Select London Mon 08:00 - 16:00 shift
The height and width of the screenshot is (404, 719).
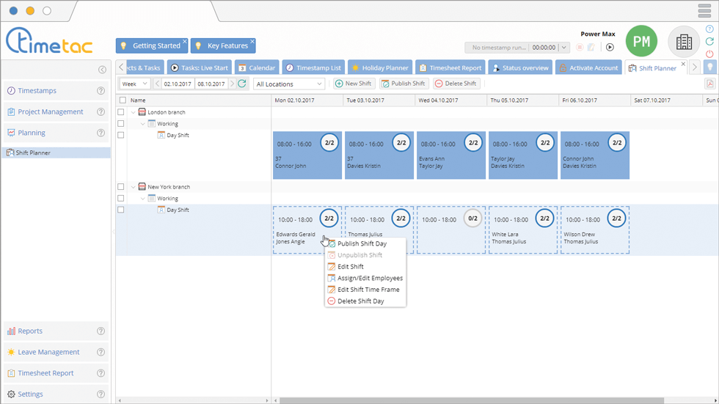click(x=307, y=155)
